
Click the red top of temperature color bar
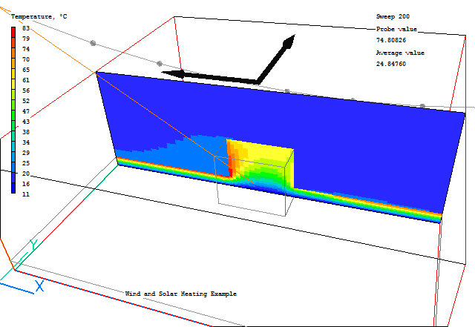pyautogui.click(x=14, y=31)
